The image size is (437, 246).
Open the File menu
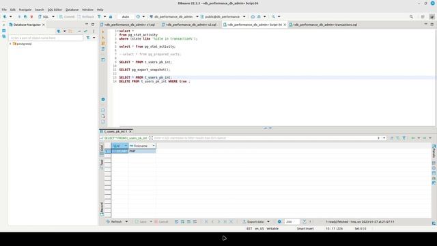[4, 10]
